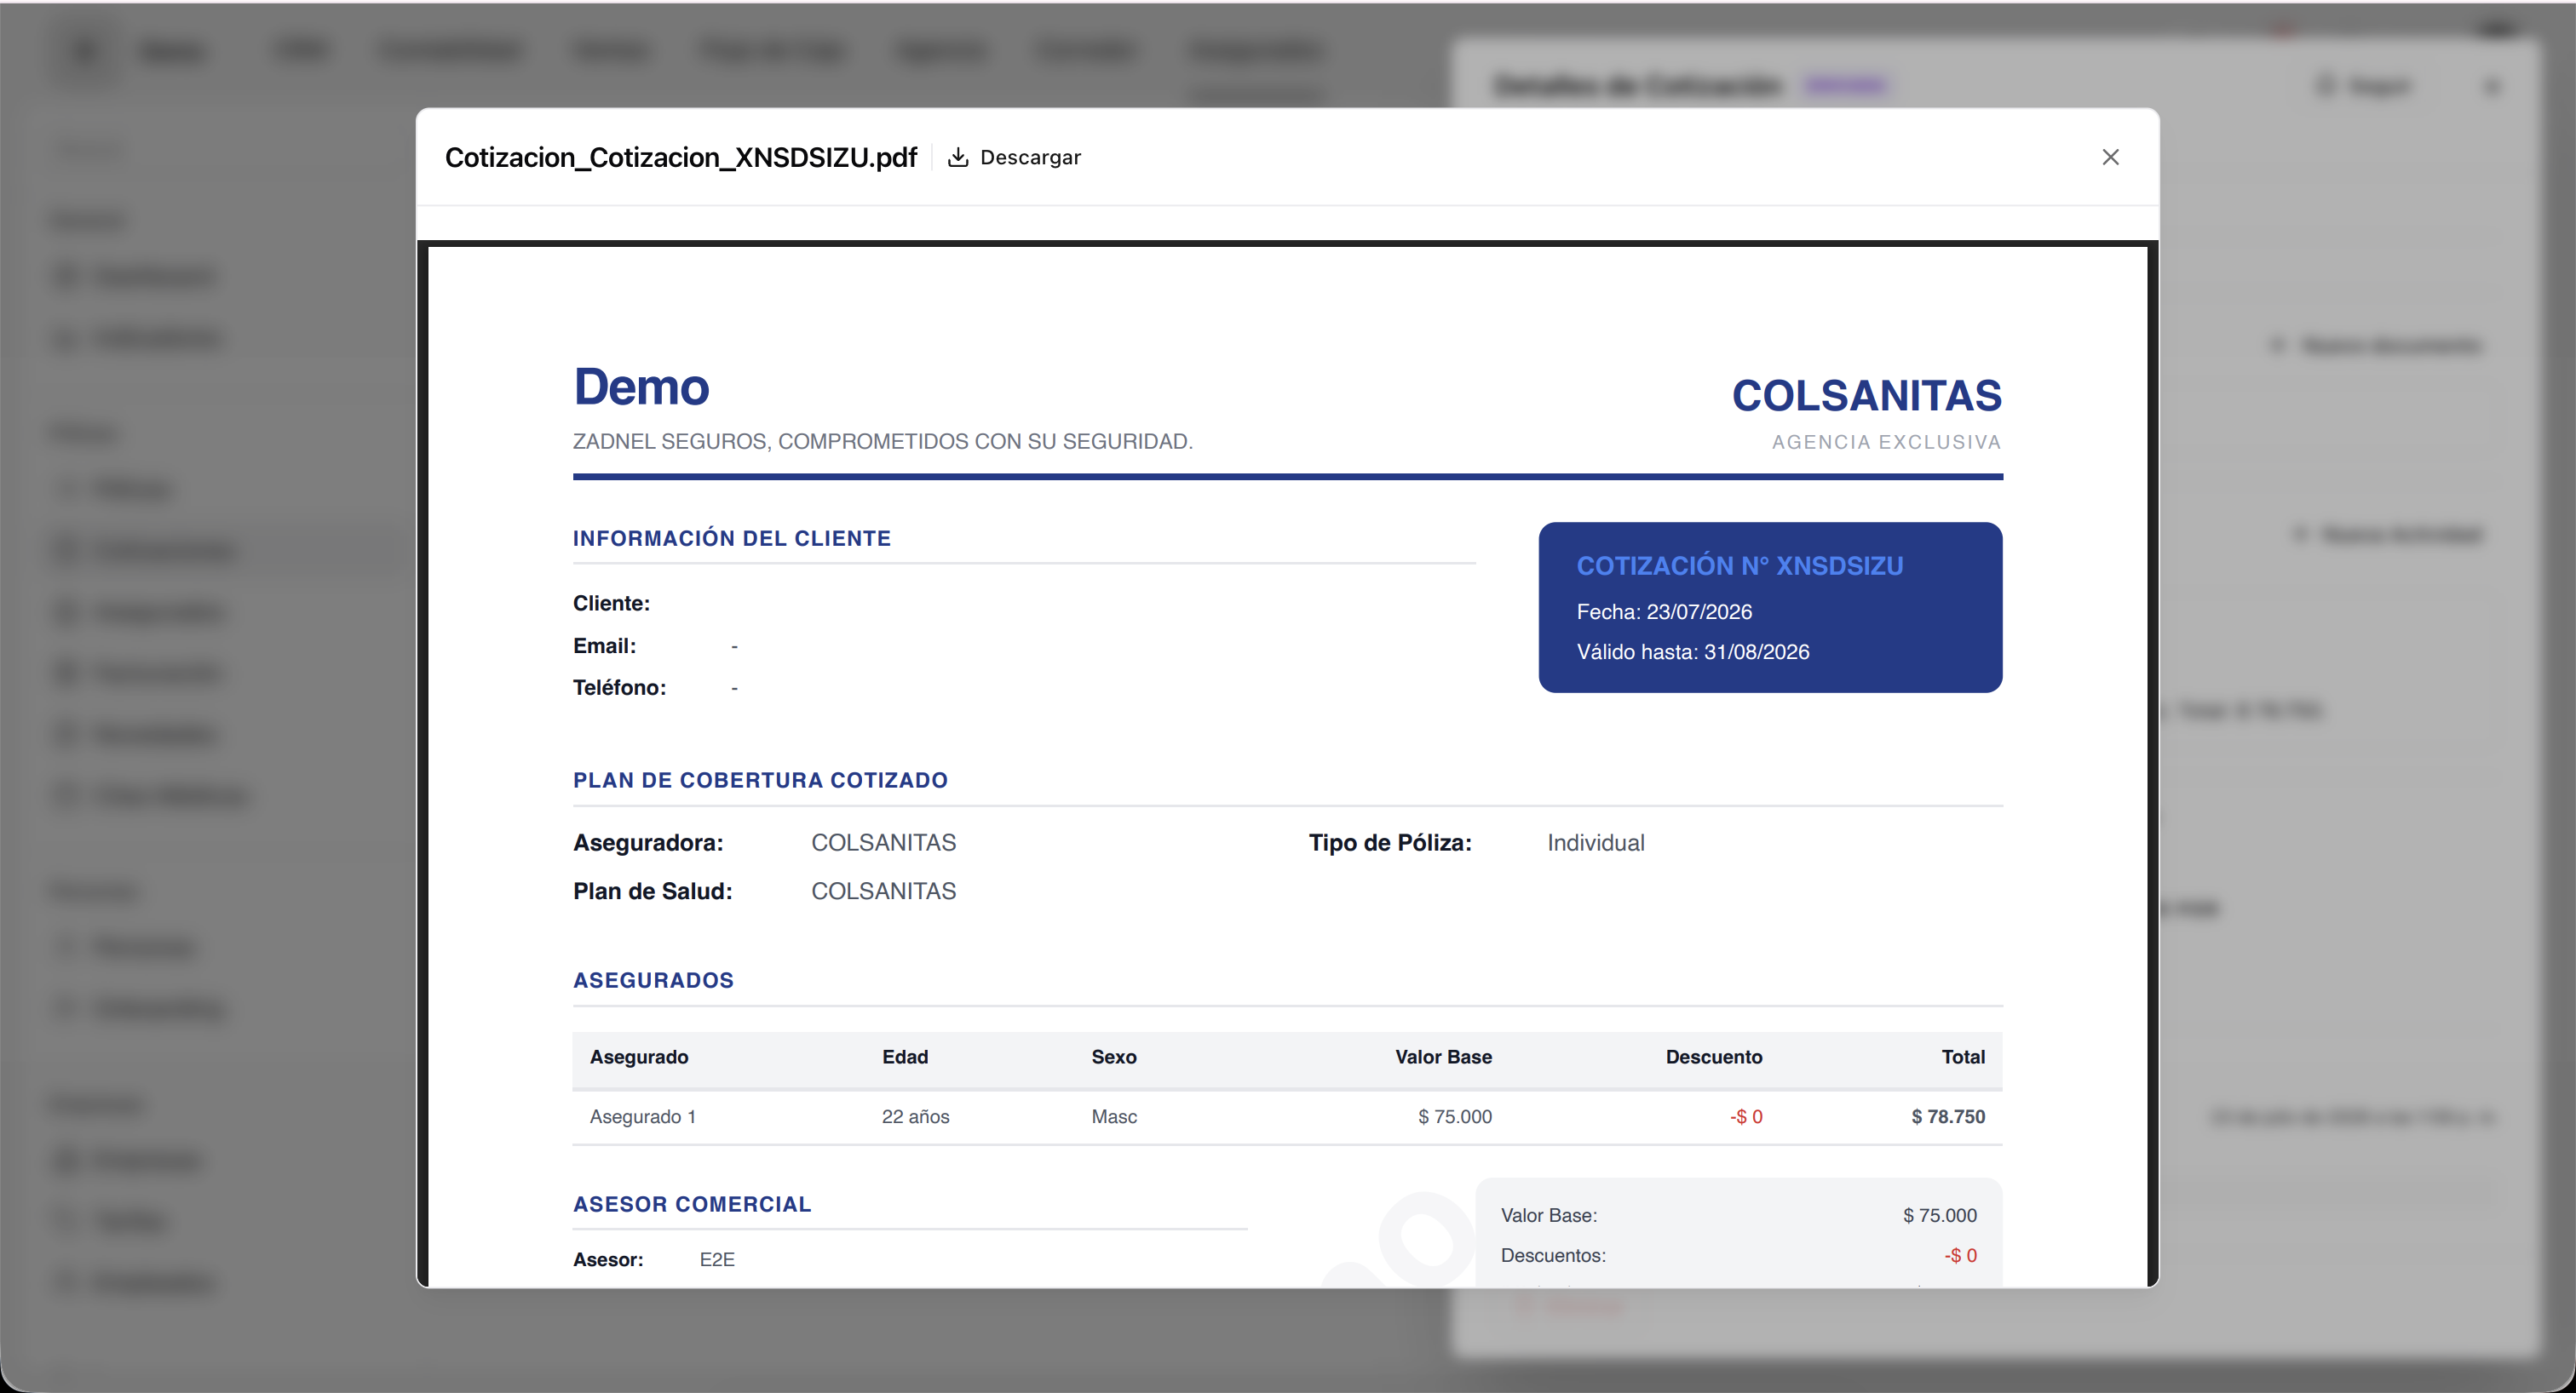Click the COLSANITAS value next to Plan de Salud

coord(883,891)
